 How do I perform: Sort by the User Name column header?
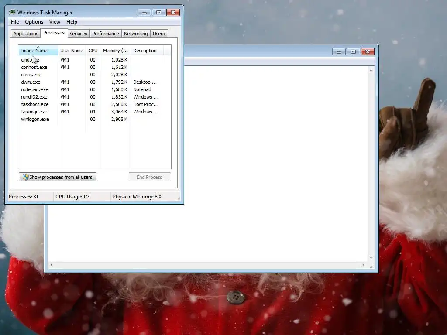pos(72,51)
